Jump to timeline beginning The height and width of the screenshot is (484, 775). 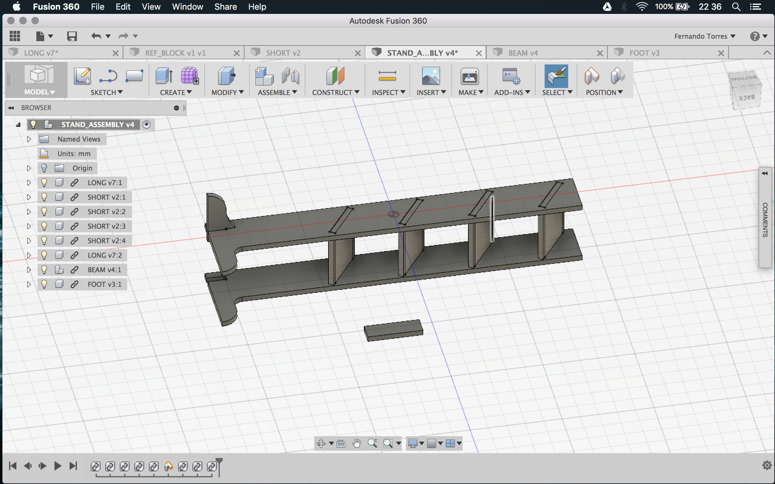point(12,466)
